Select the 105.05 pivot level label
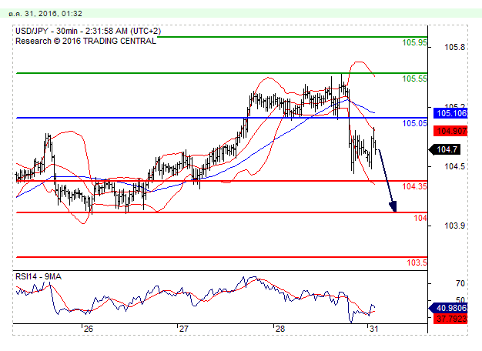 click(x=414, y=123)
